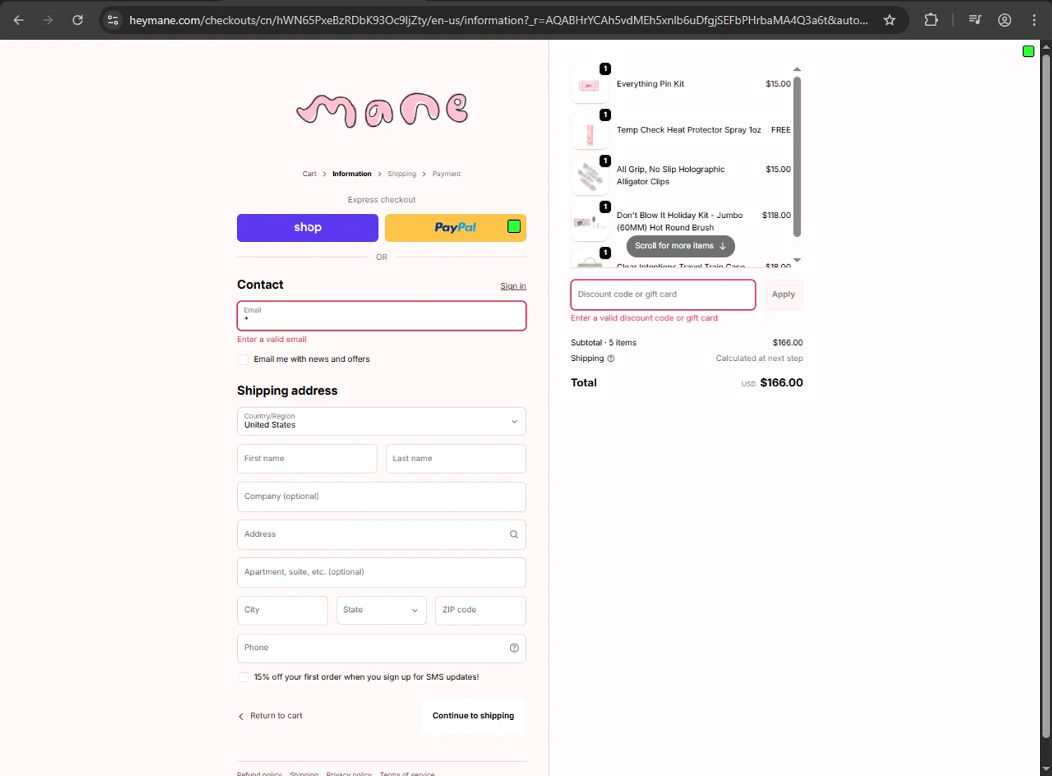1052x776 pixels.
Task: Tick Email me with news and offers
Action: click(x=243, y=360)
